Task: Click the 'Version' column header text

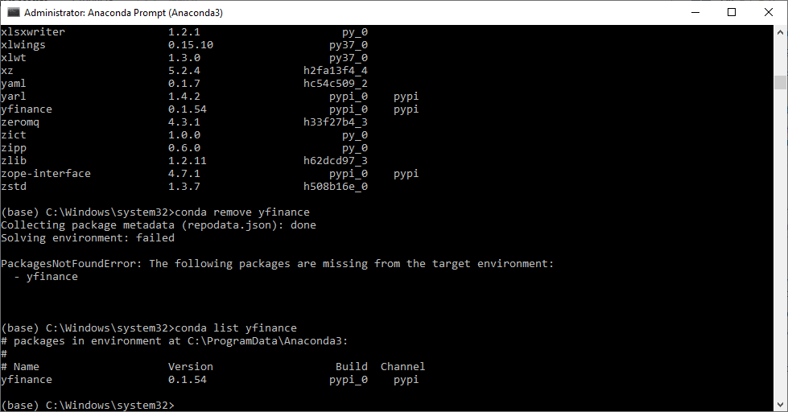Action: [x=190, y=366]
